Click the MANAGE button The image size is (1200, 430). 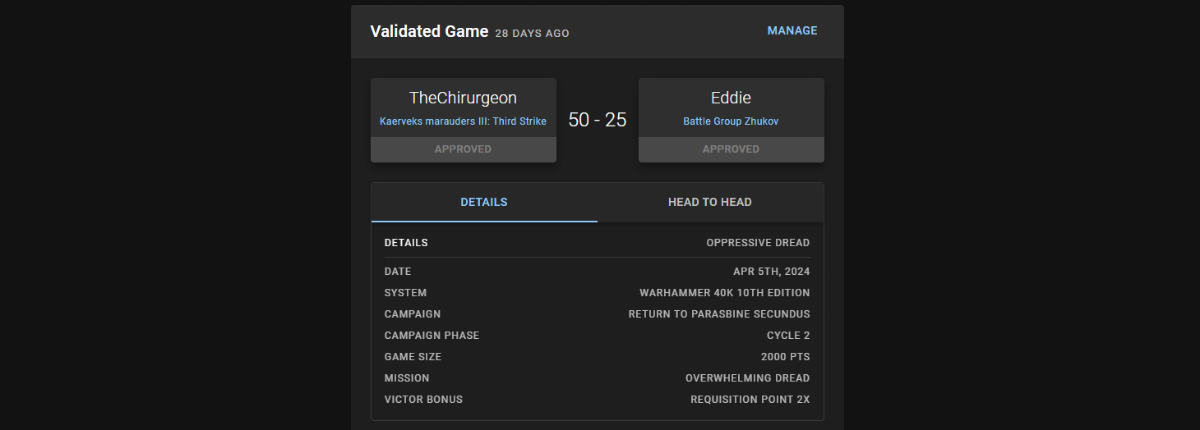[x=792, y=31]
